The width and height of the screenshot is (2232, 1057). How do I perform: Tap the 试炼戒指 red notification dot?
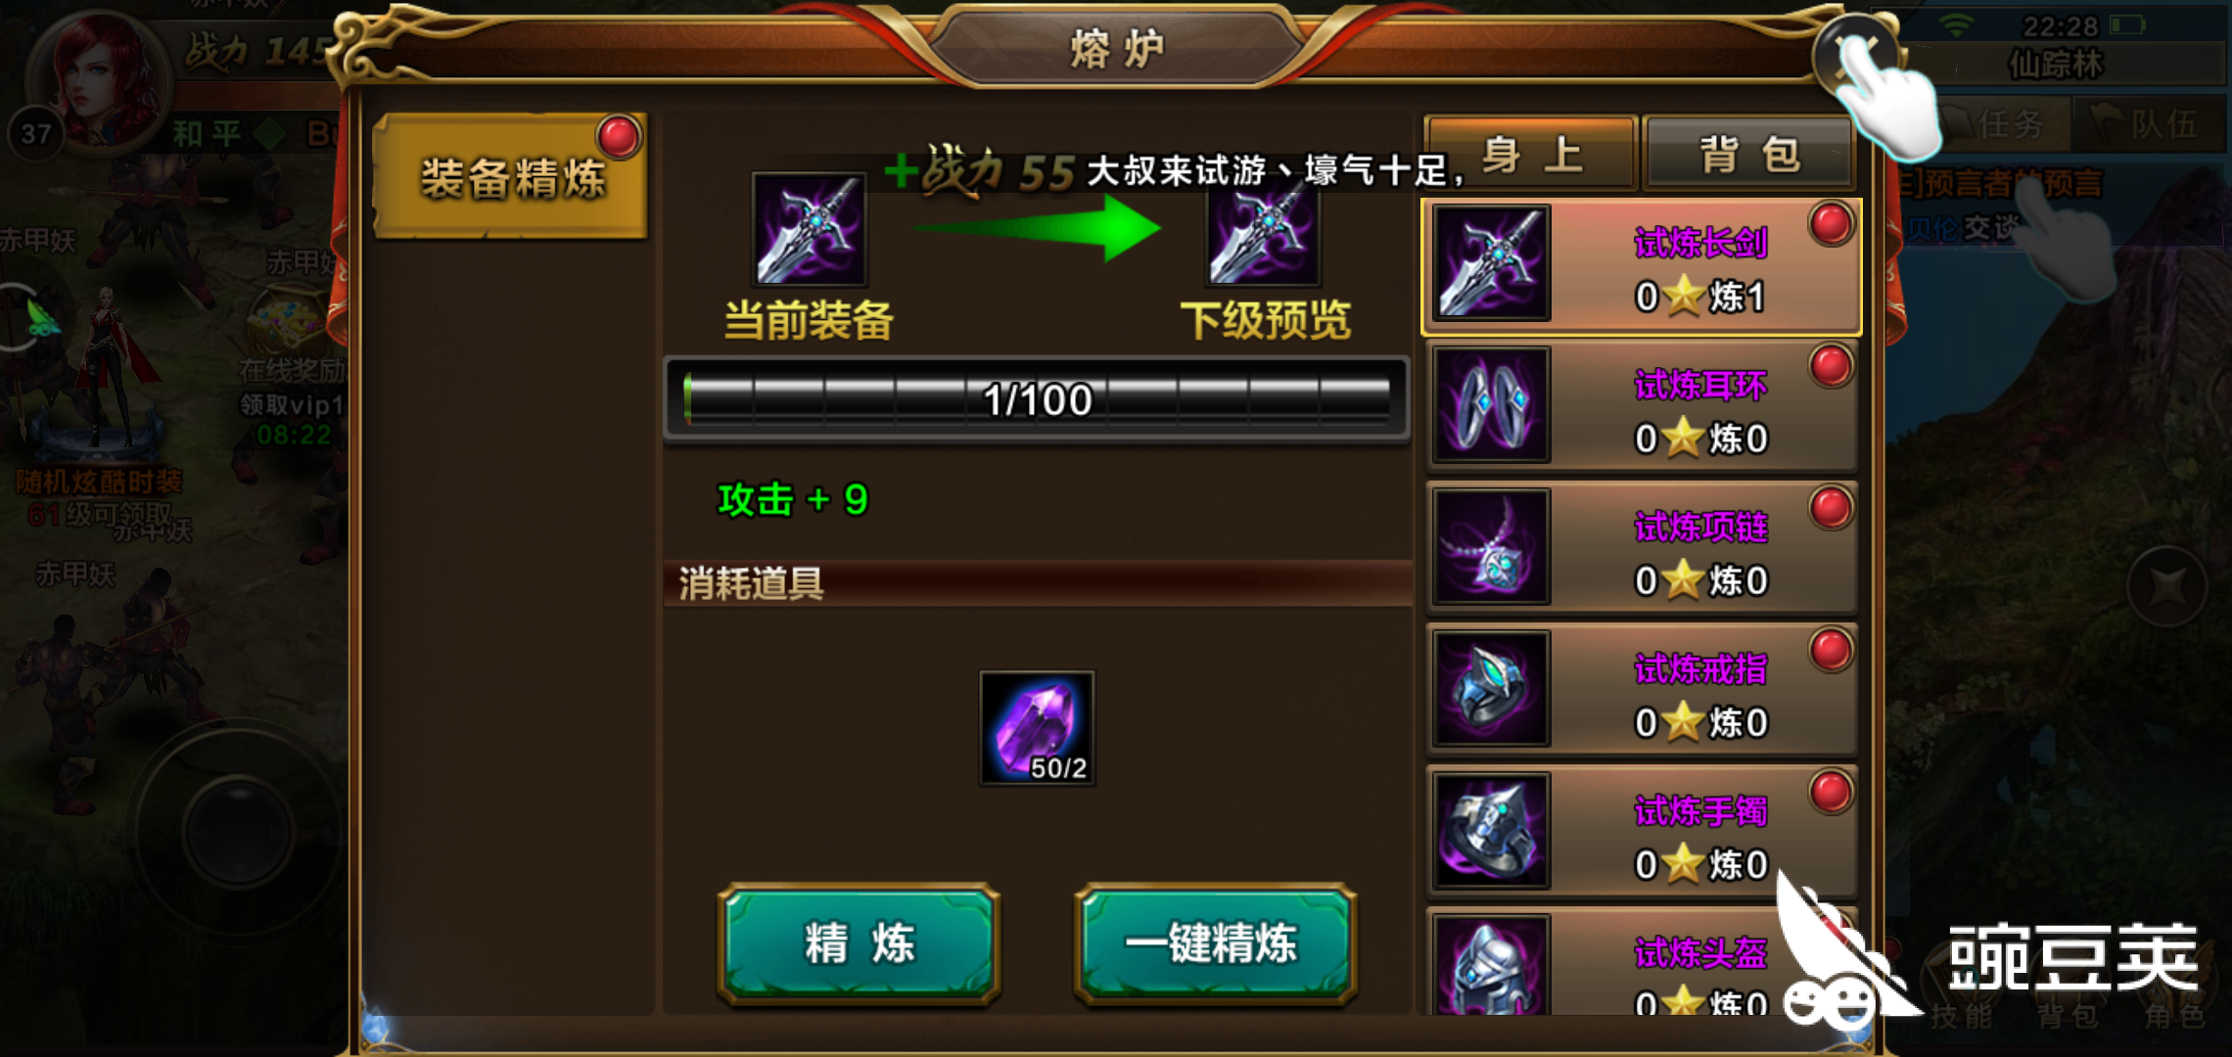pos(1831,650)
